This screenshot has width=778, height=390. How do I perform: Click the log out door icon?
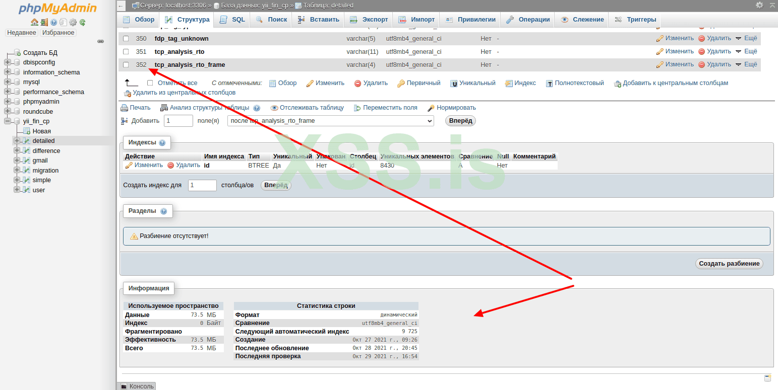coord(44,22)
